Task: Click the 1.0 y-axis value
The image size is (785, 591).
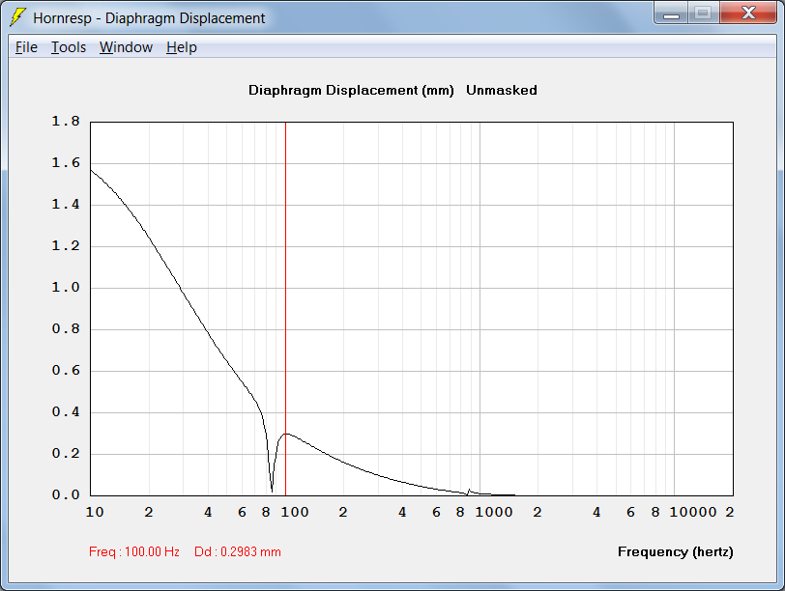Action: click(x=66, y=288)
